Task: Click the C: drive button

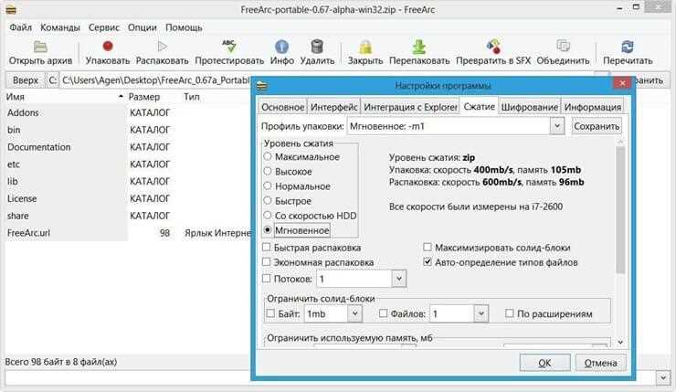Action: [x=53, y=80]
